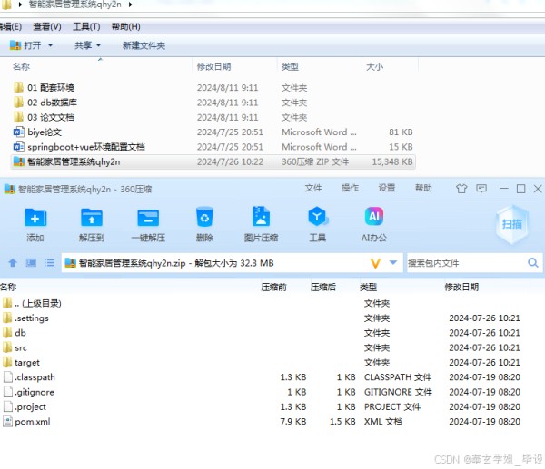Image resolution: width=545 pixels, height=469 pixels.
Task: Sort Explorer files by 名称 column
Action: pyautogui.click(x=21, y=66)
